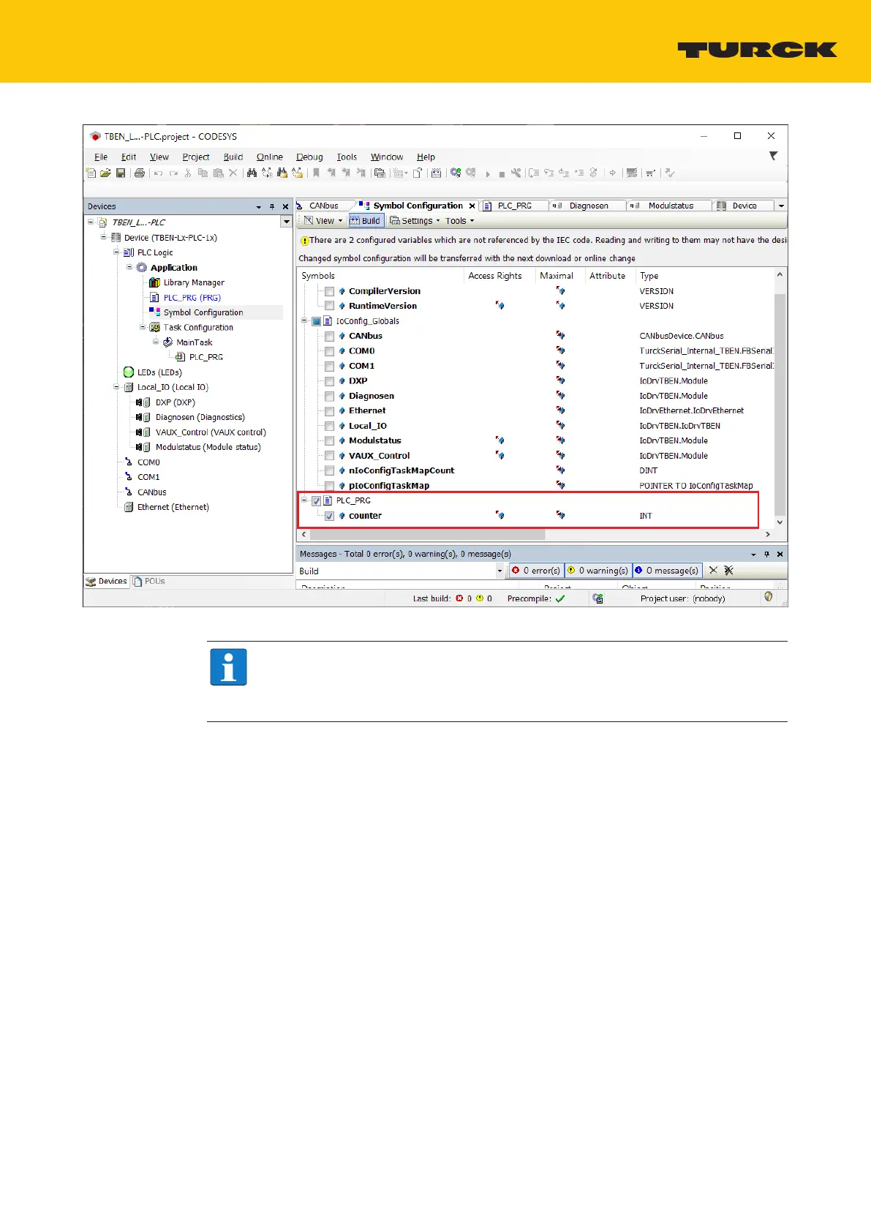The width and height of the screenshot is (871, 1232).
Task: Click the Toggle Bookmark icon
Action: pos(316,173)
